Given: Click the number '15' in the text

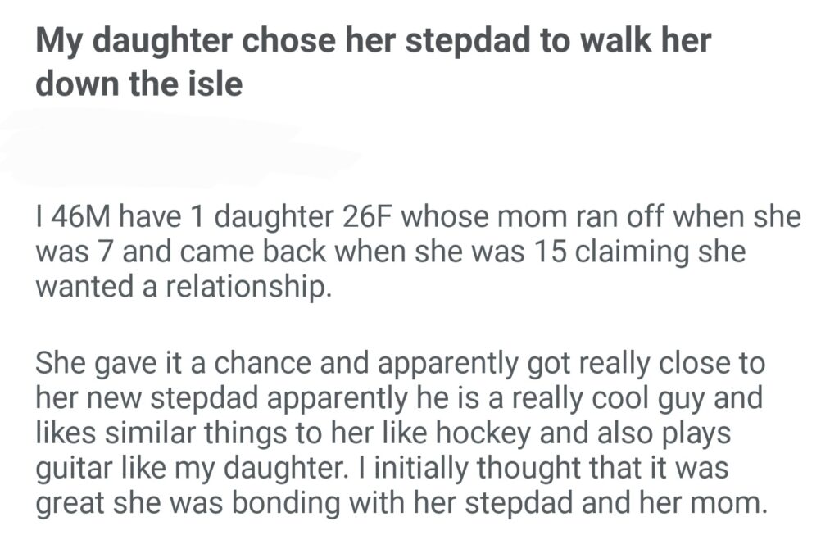Looking at the screenshot, I should [x=554, y=253].
